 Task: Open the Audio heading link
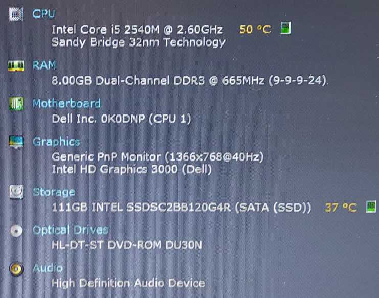point(48,268)
